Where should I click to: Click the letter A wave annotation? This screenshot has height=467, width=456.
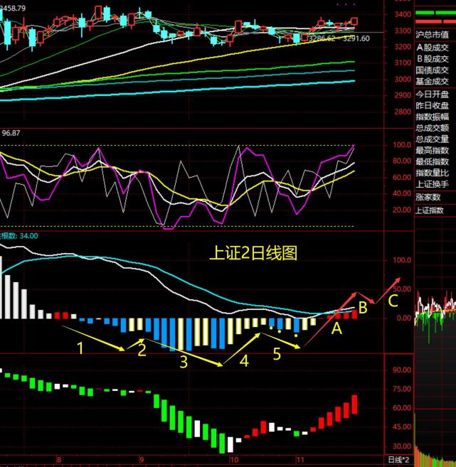336,330
